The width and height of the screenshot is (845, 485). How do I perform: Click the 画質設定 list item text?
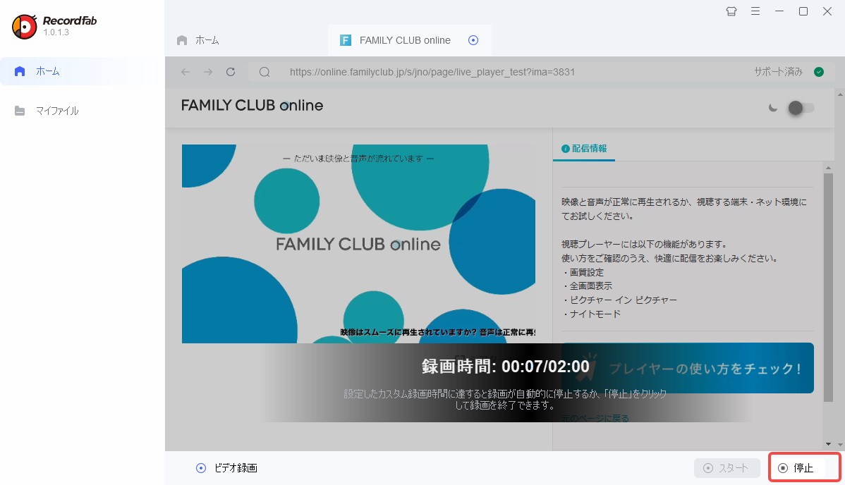click(586, 272)
